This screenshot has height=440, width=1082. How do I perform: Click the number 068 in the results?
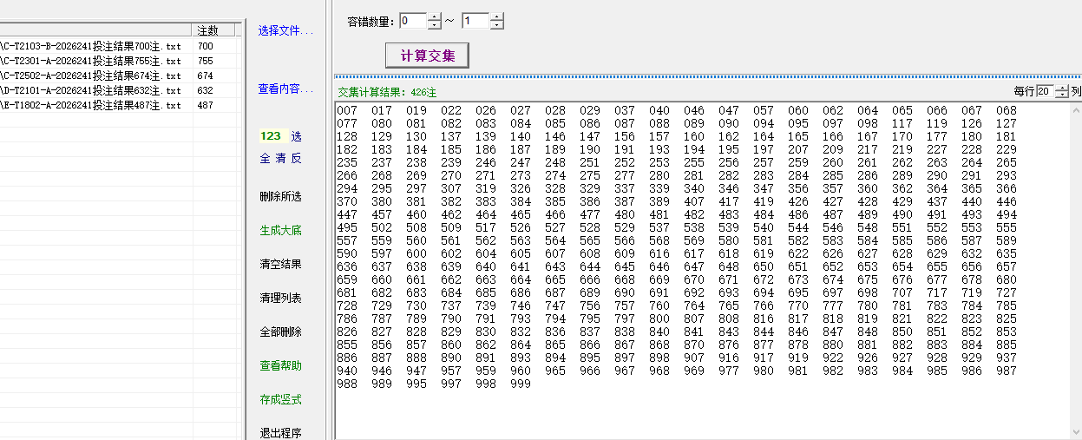pyautogui.click(x=1007, y=110)
